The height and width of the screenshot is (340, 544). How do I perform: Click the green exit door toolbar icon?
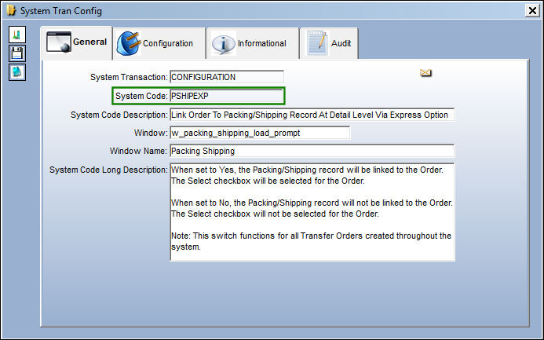(17, 35)
